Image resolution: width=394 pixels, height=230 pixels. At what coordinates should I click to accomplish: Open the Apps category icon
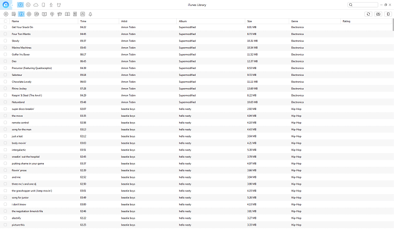(x=82, y=14)
